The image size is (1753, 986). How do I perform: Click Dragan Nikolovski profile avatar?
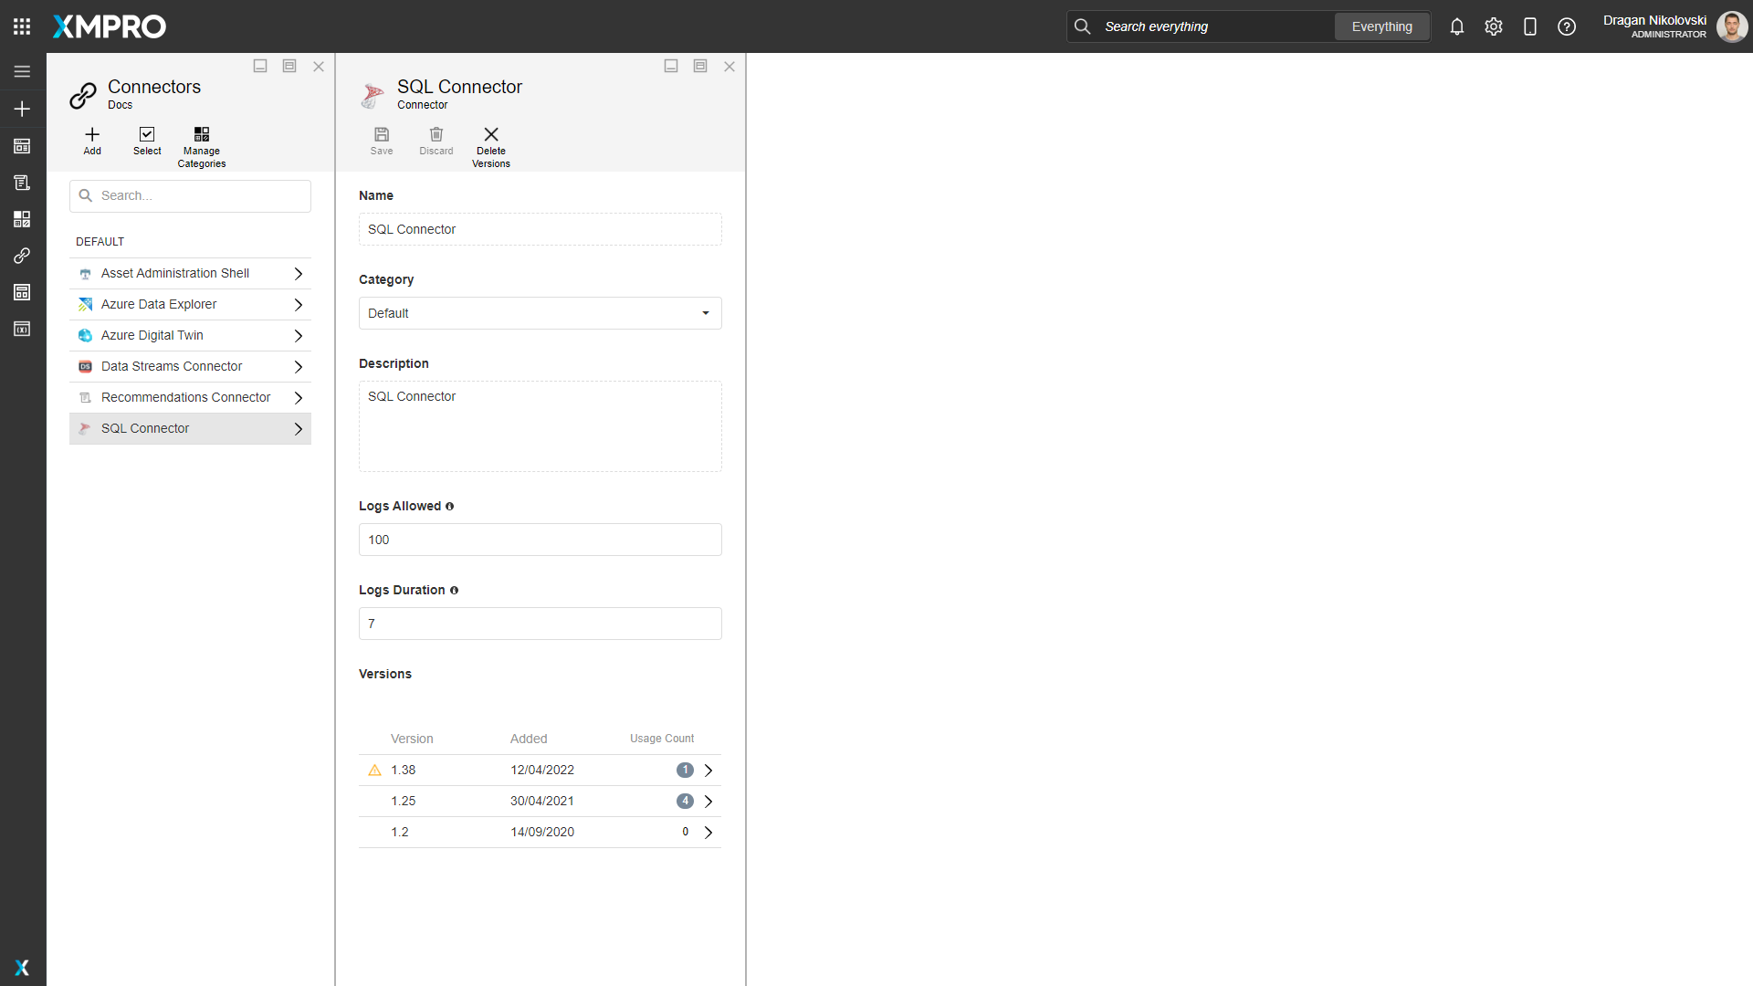[x=1732, y=26]
